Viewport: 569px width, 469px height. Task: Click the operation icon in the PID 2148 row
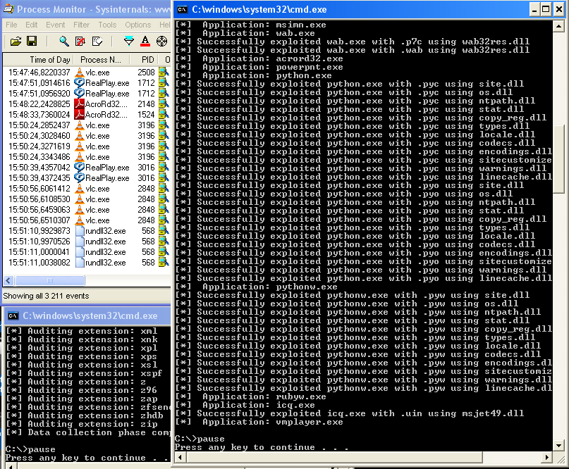tap(164, 104)
